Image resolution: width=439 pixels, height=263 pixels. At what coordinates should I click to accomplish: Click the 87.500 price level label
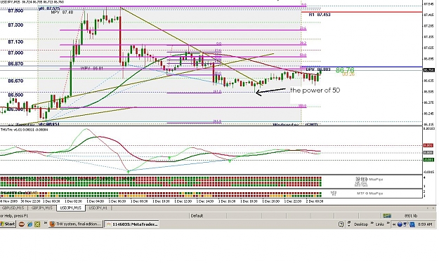coord(15,11)
